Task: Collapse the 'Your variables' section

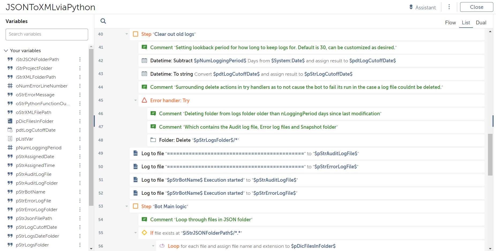Action: tap(6, 51)
